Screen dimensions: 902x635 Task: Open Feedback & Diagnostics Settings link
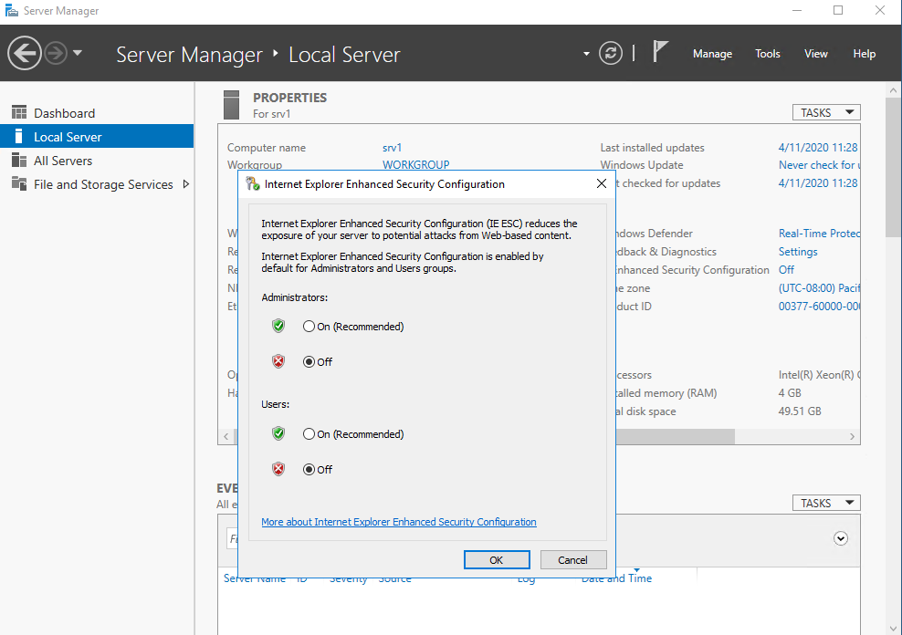[798, 252]
